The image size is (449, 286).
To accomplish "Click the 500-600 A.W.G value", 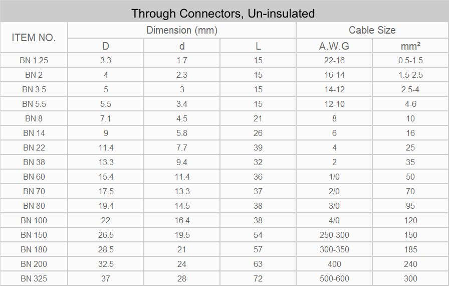I will 334,278.
